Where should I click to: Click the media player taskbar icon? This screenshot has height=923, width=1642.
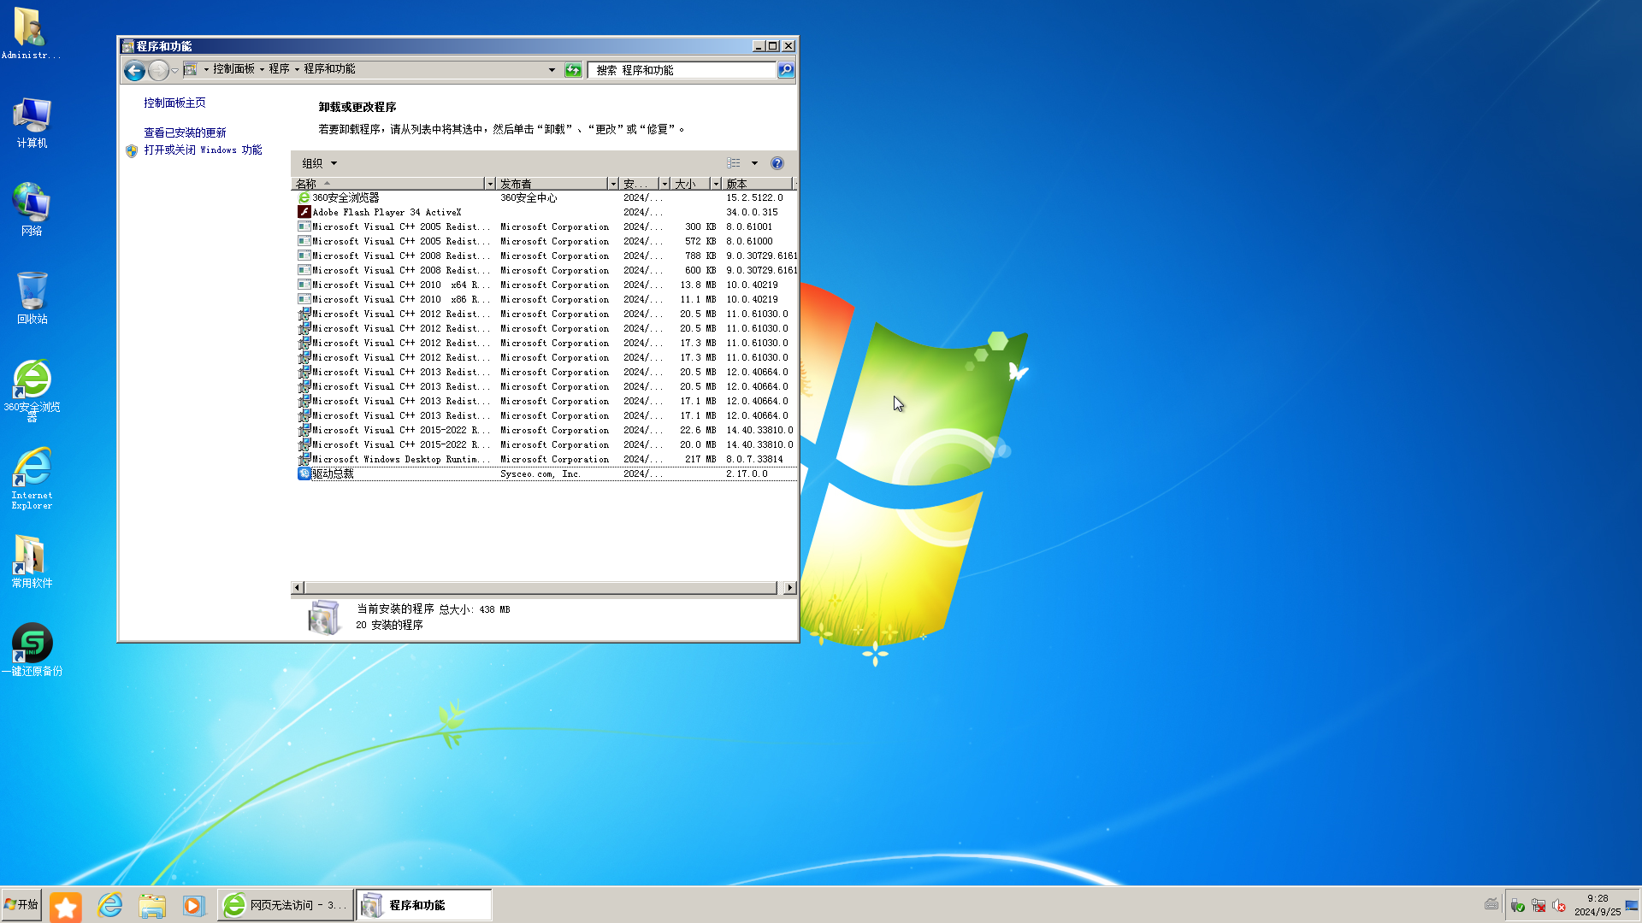pos(194,905)
